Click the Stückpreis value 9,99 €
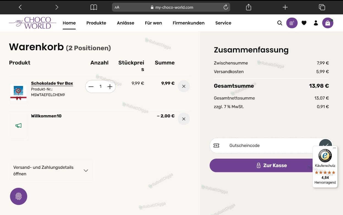 pos(138,83)
